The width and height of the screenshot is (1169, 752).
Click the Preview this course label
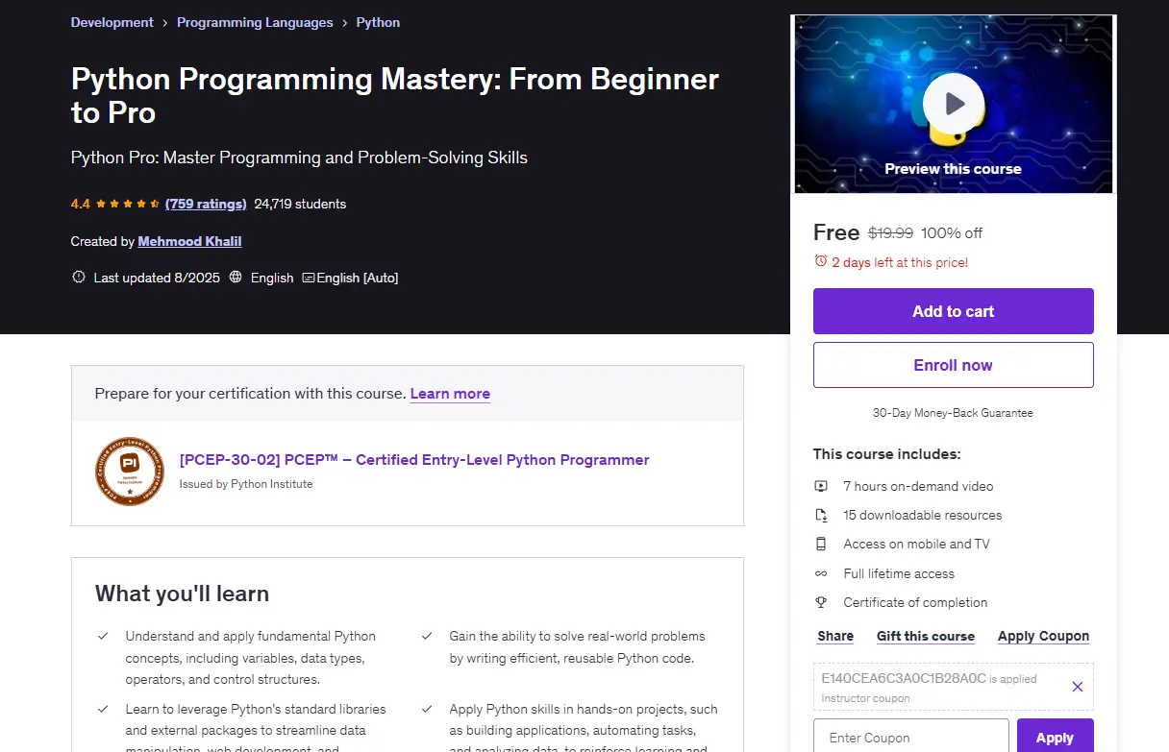pyautogui.click(x=953, y=168)
